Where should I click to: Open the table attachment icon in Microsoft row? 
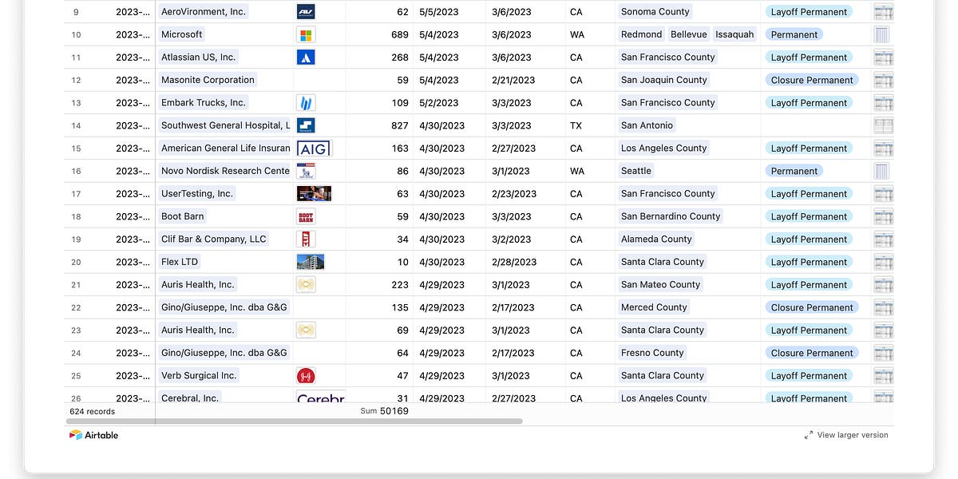tap(883, 34)
